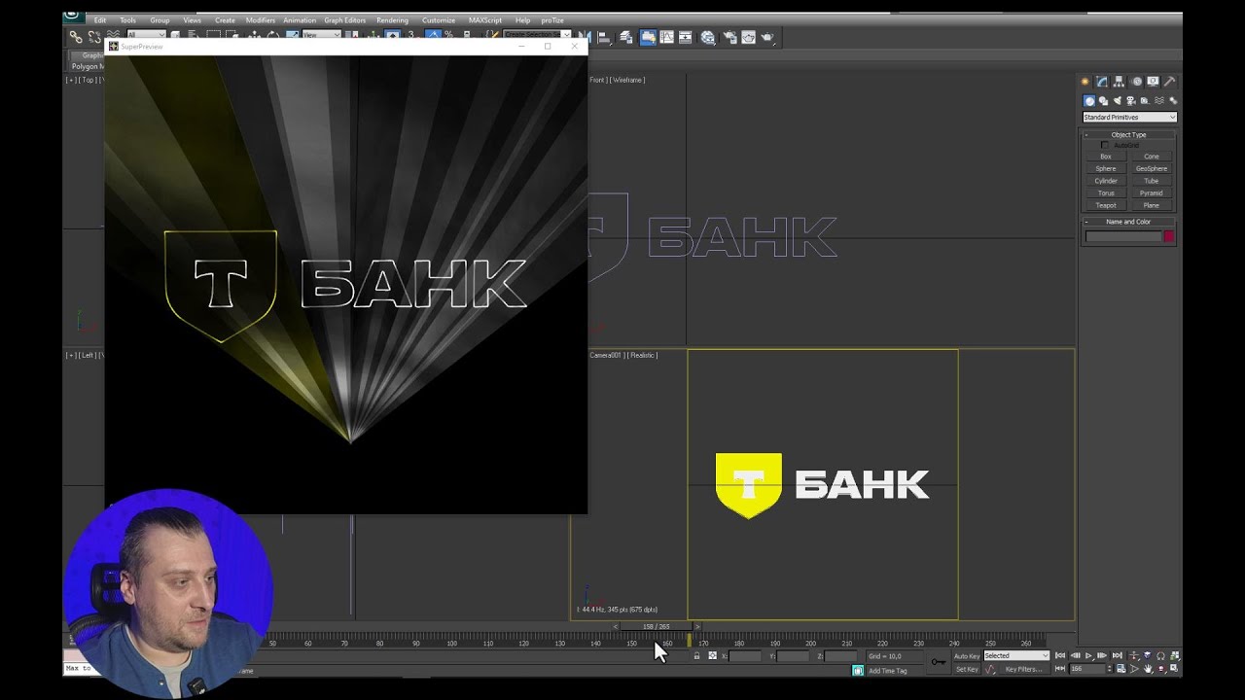Enable the AutoGrid checkbox
This screenshot has width=1245, height=700.
(x=1105, y=145)
